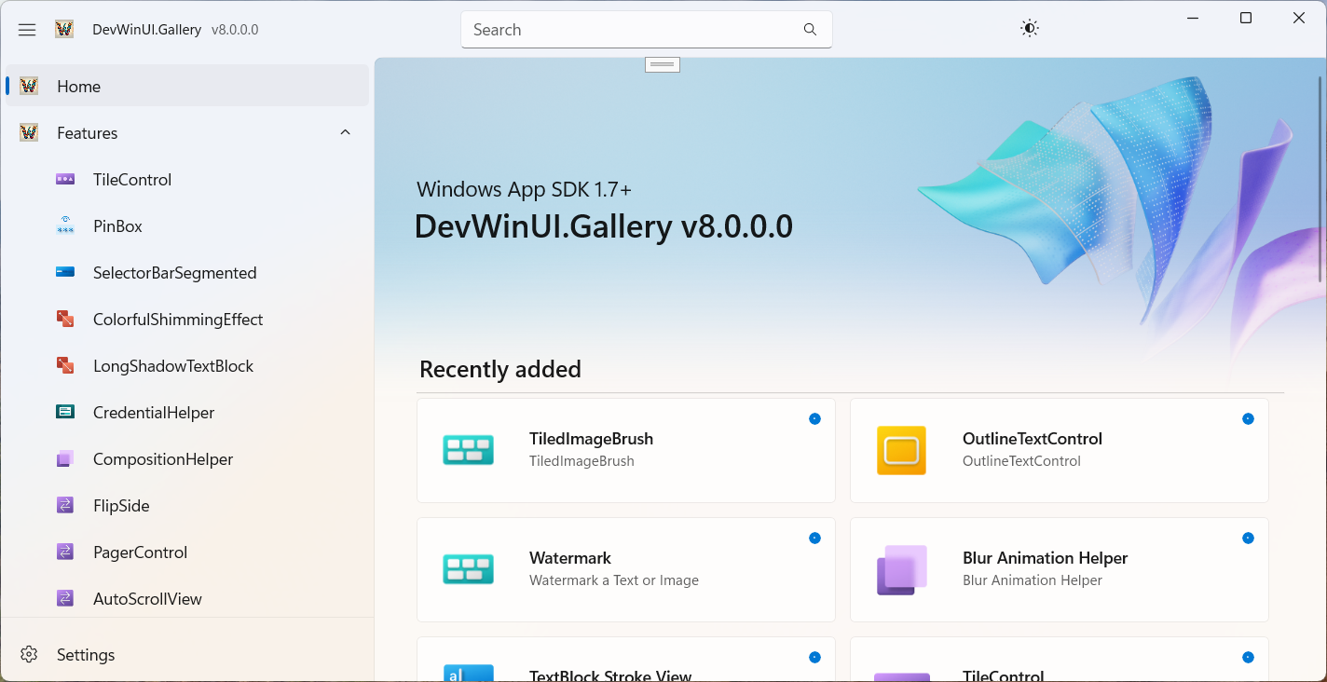Open the TileControl card in Recently added
1327x682 pixels.
[x=1059, y=660]
